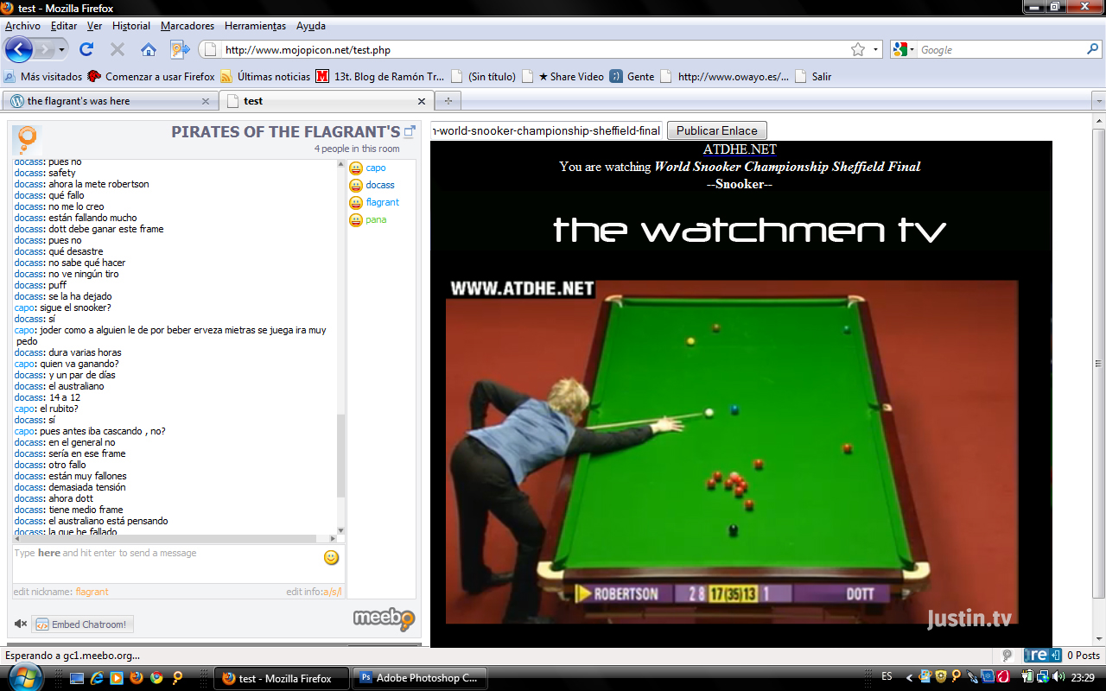Click the red antivirus tray icon
1106x691 pixels.
[1003, 677]
